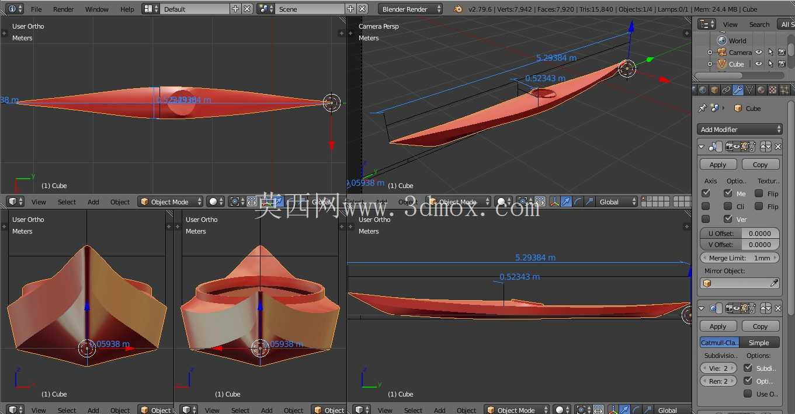Click the View subdivisions value 2

pos(718,368)
